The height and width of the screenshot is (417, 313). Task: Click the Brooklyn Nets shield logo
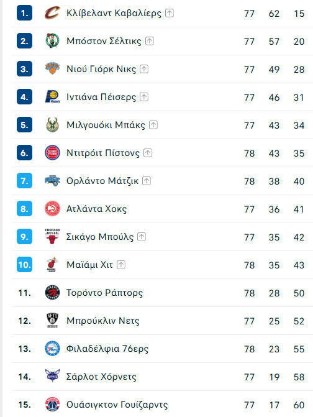coord(52,321)
